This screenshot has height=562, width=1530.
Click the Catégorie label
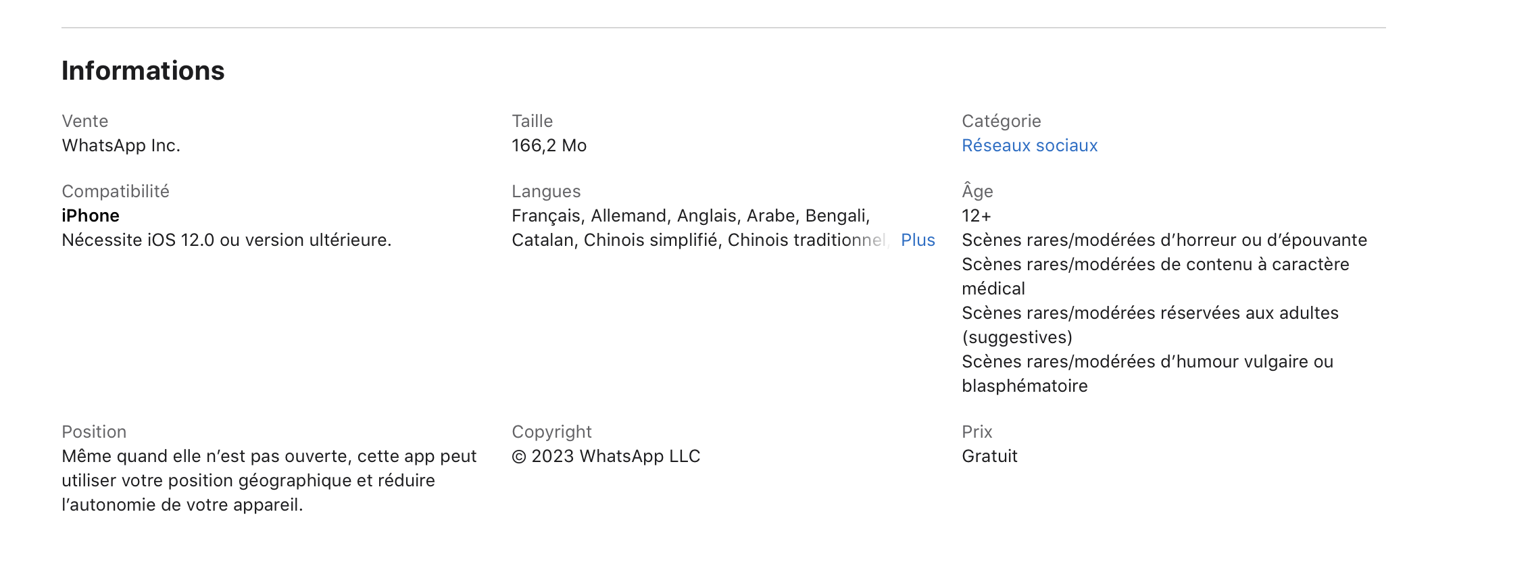pos(1001,121)
